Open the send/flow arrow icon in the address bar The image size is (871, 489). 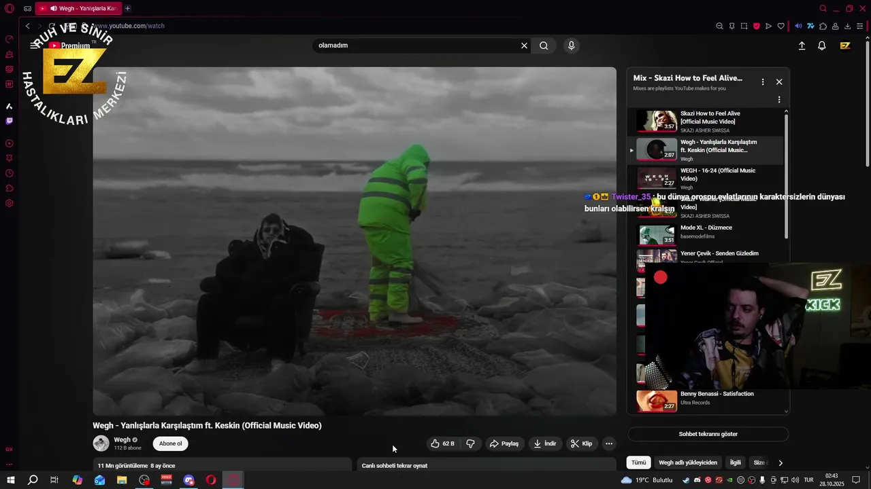(768, 26)
